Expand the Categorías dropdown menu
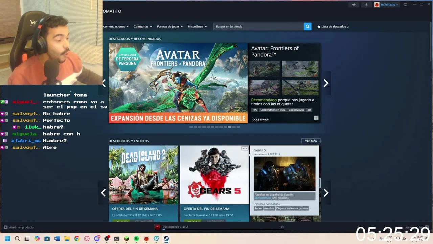The image size is (433, 244). coord(143,26)
